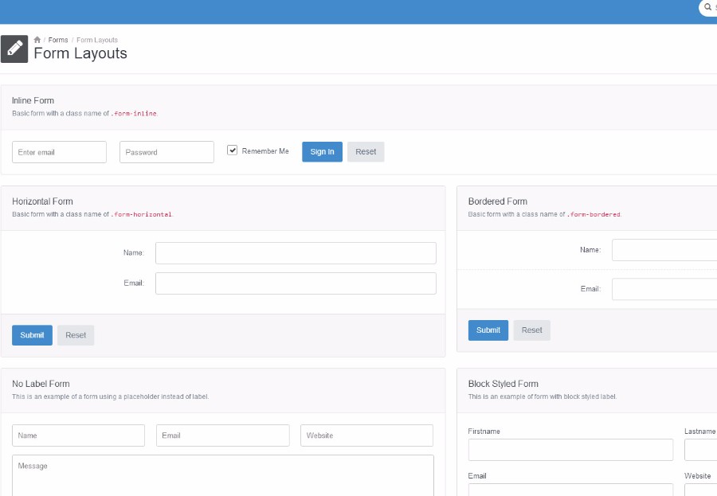Screen dimensions: 717x496
Task: Focus the Website placeholder field in No Label Form
Action: 366,435
